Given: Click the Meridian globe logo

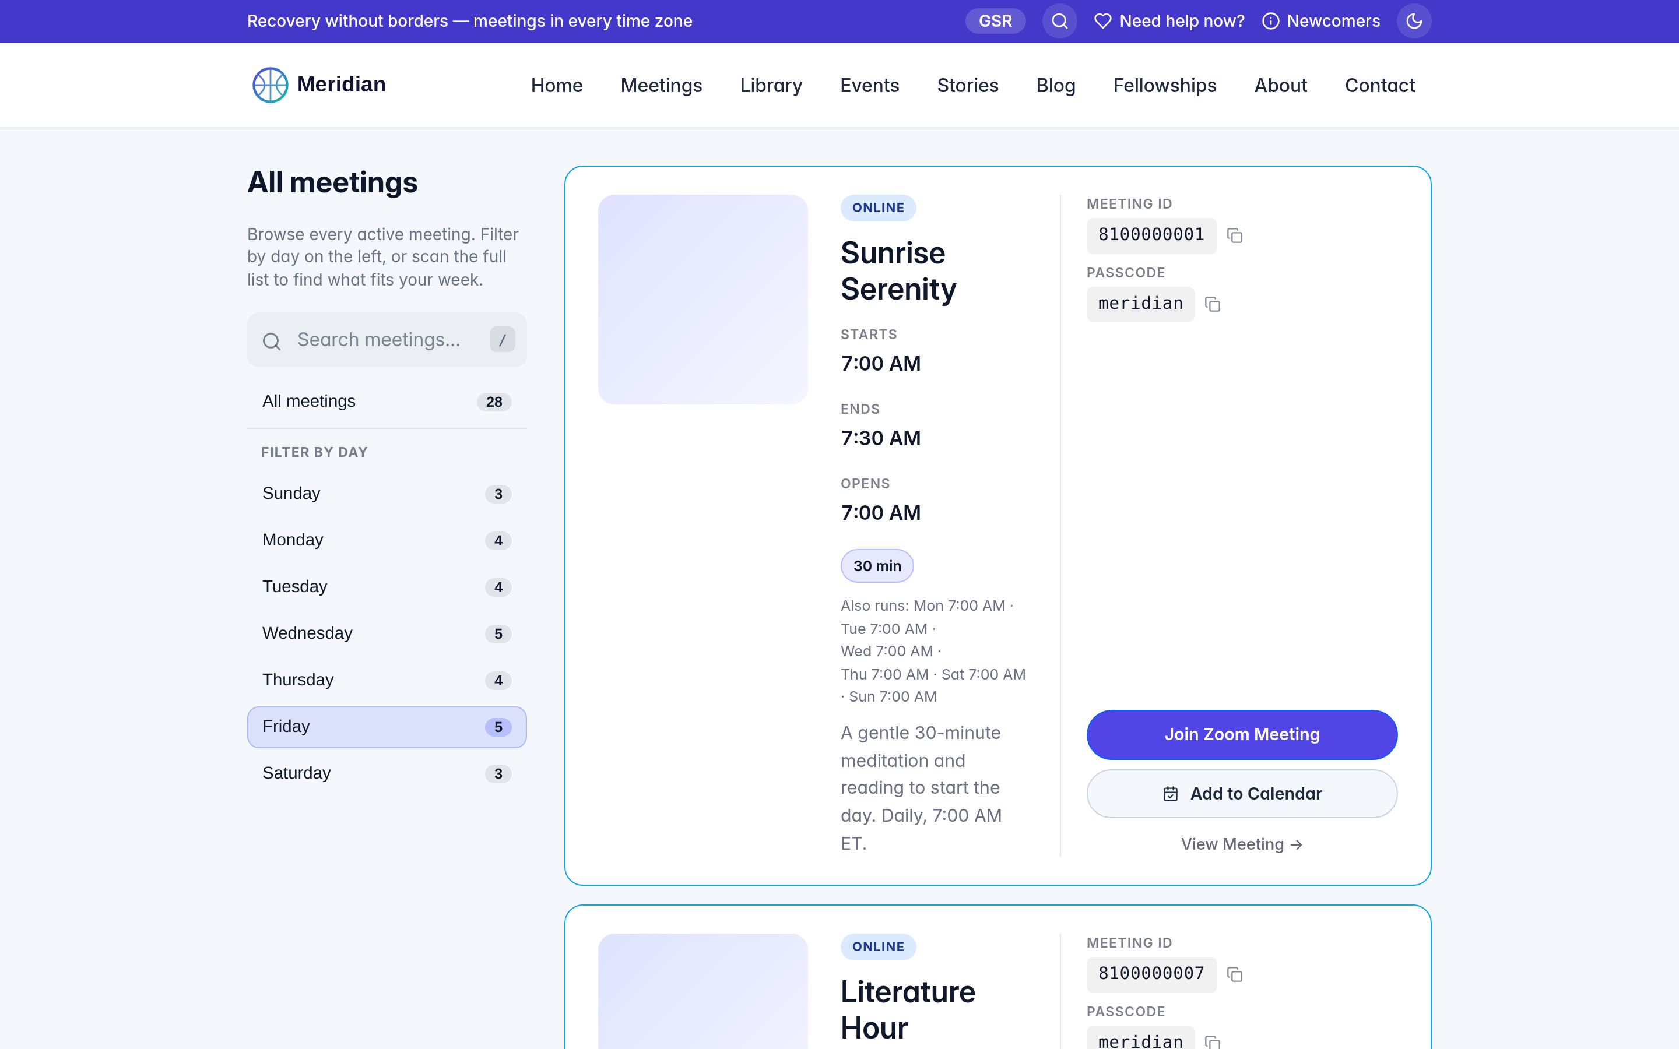Looking at the screenshot, I should [270, 85].
